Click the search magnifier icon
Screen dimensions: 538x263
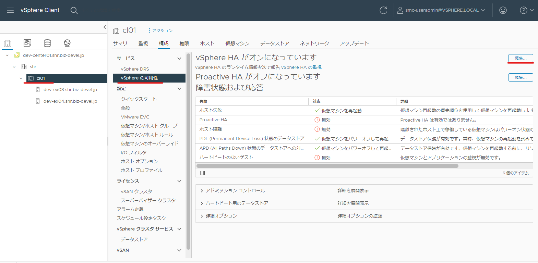point(74,10)
